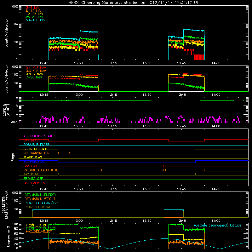Screen dimensions: 252x252
Task: Click the DECIMATION_ENERGY legend entry
Action: (40, 195)
